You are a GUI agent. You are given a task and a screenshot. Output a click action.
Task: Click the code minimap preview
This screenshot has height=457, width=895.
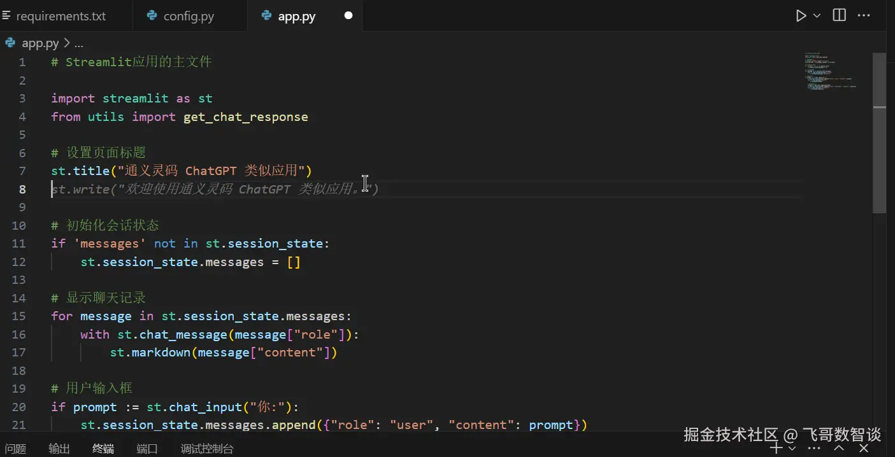(x=830, y=71)
